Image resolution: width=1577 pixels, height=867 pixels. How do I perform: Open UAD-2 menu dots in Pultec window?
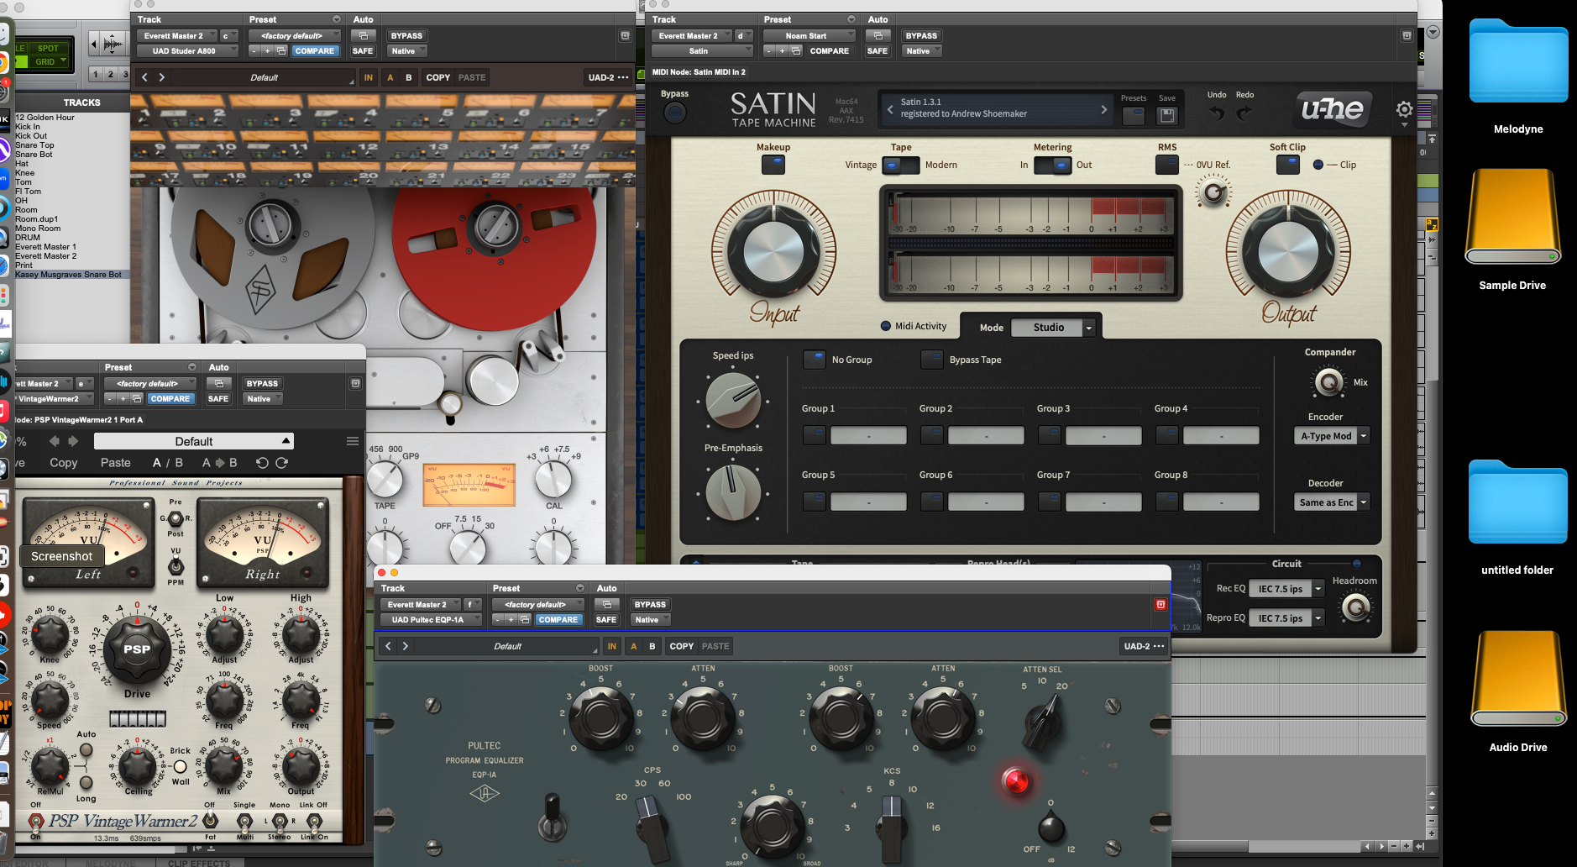coord(1159,646)
